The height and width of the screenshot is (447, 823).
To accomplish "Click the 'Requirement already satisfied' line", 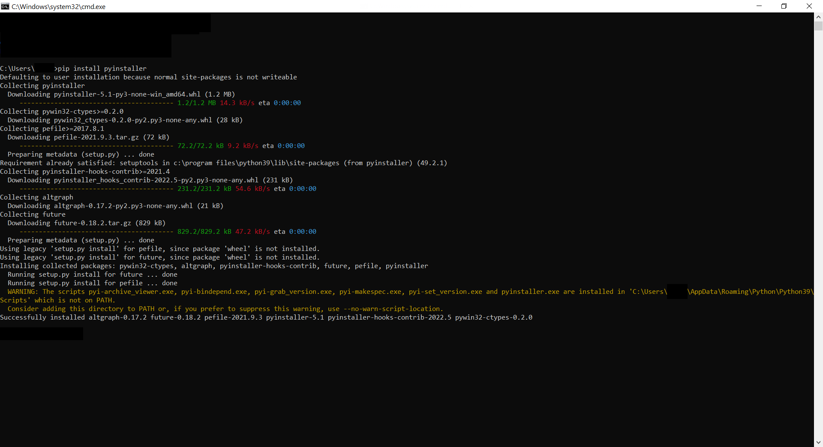I will click(x=223, y=163).
